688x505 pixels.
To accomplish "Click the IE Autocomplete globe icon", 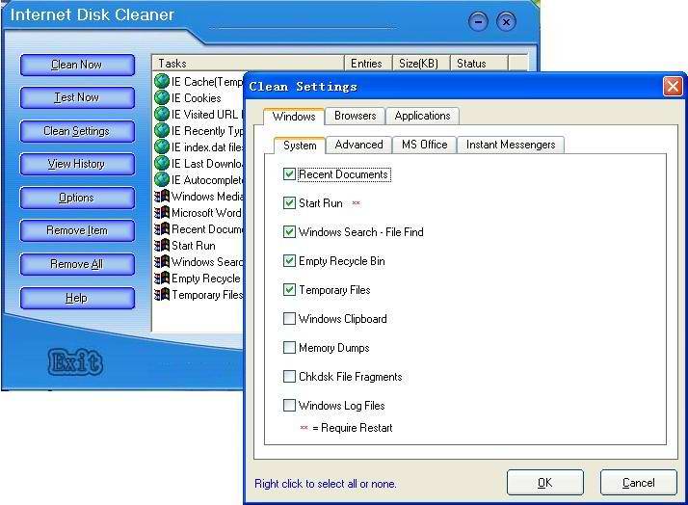I will (162, 180).
